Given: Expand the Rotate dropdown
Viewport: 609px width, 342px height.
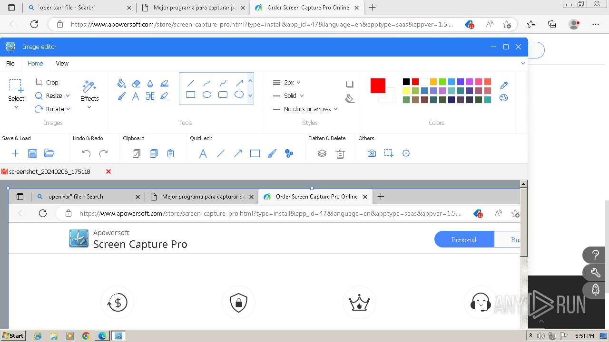Looking at the screenshot, I should pyautogui.click(x=69, y=109).
